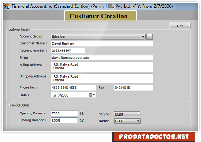
Task: Expand the Opening Balance Nature dropdown
Action: (127, 114)
